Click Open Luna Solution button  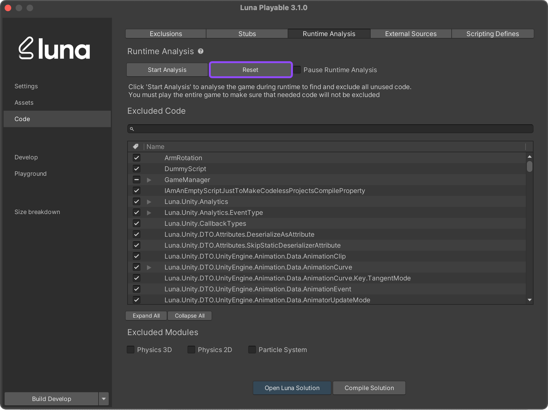click(x=292, y=388)
